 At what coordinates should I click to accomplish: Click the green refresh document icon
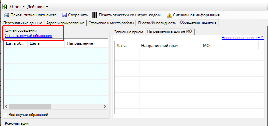[4, 7]
